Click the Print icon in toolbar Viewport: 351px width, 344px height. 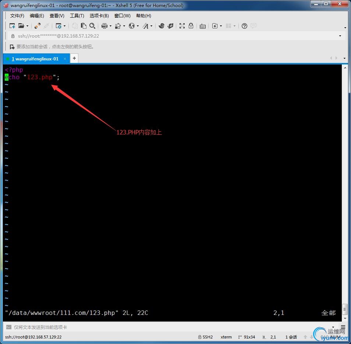[x=104, y=26]
